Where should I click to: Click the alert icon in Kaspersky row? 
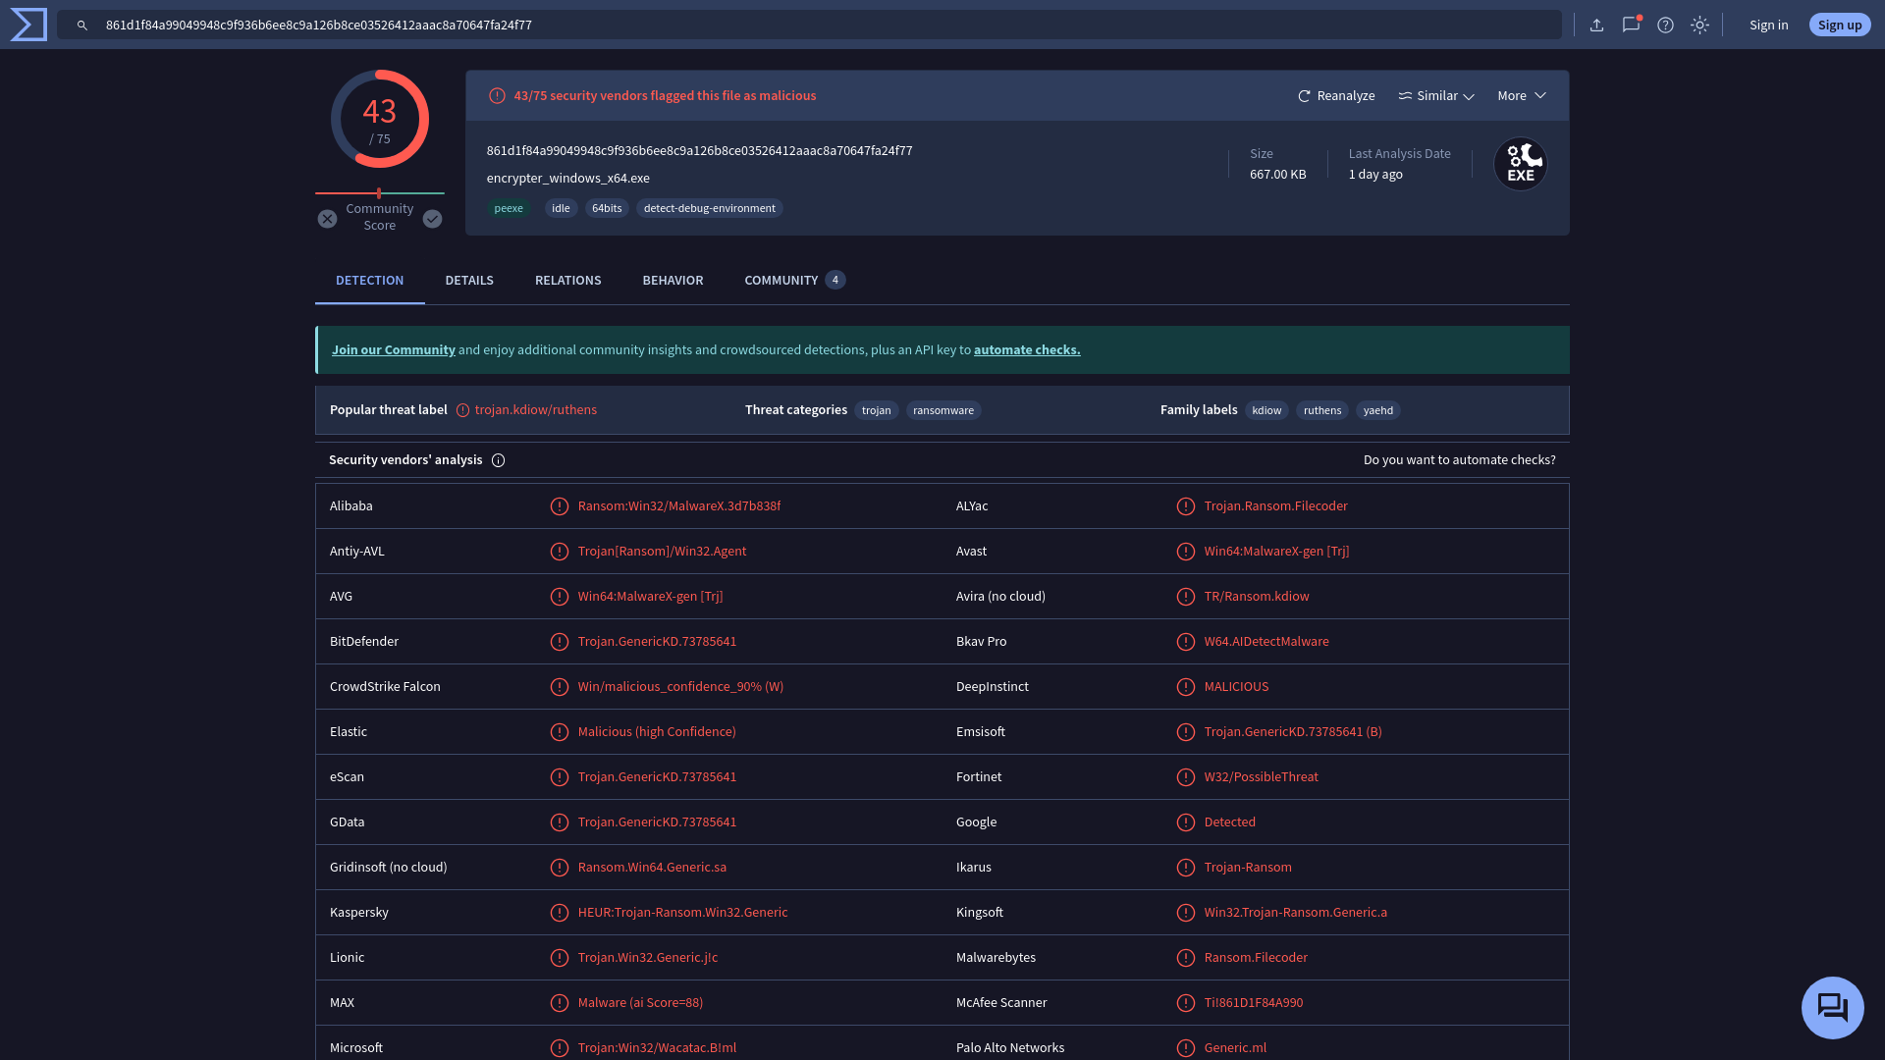pos(560,913)
